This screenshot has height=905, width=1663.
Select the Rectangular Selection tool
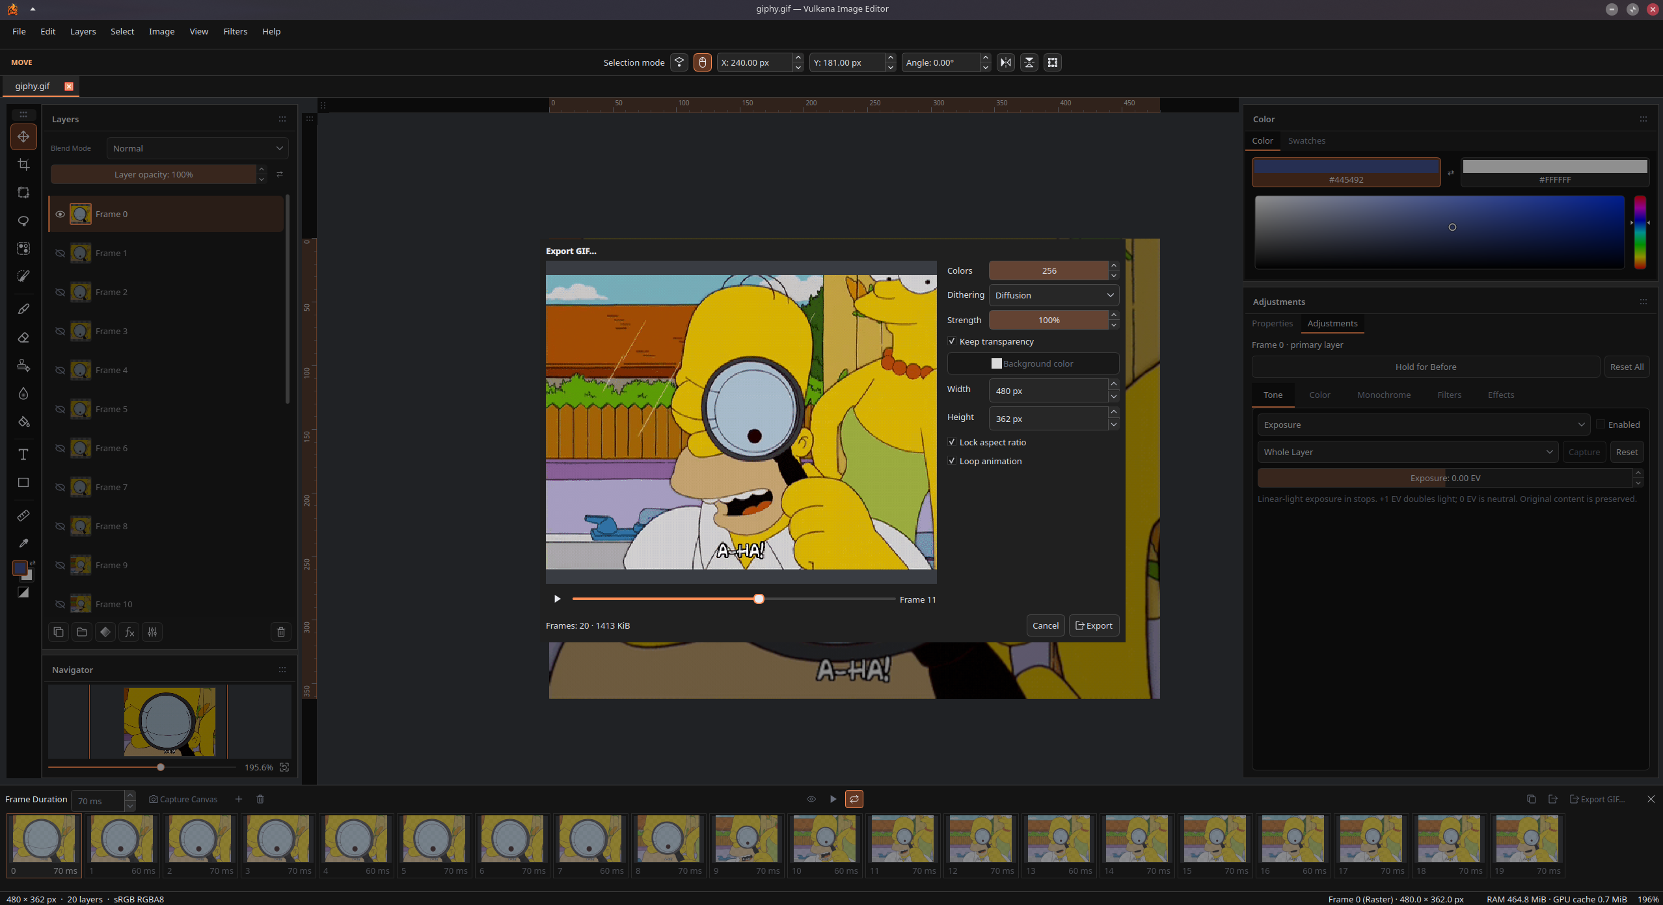coord(23,192)
